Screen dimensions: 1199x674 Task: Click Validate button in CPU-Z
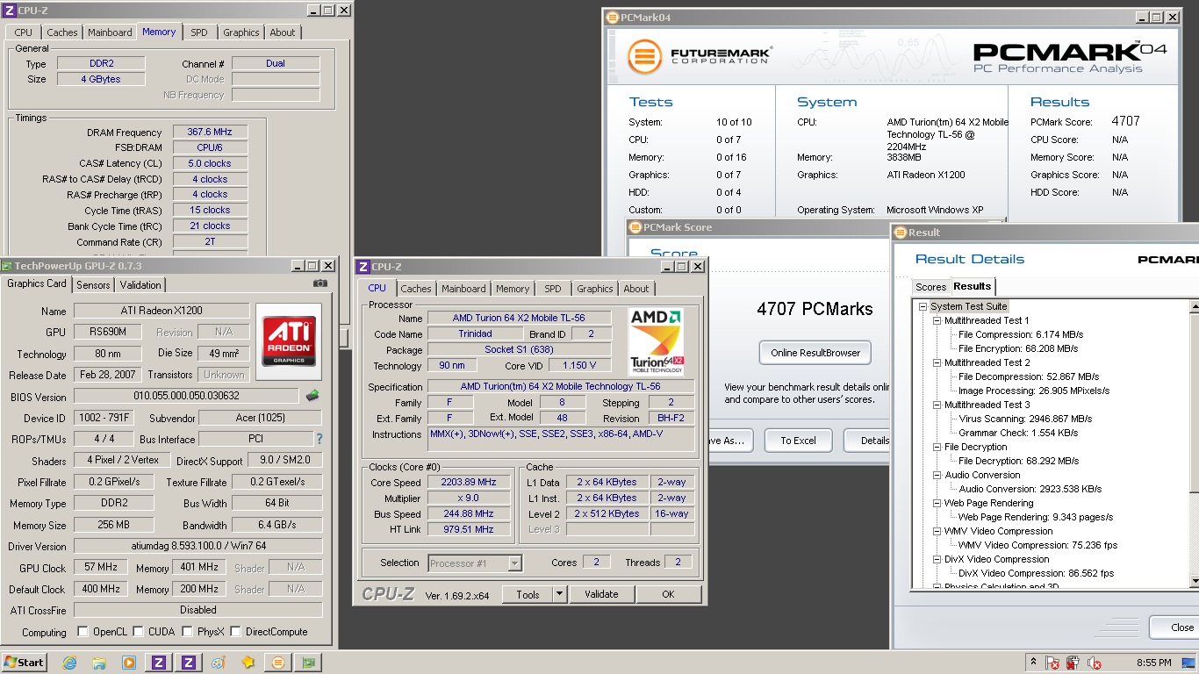(601, 594)
